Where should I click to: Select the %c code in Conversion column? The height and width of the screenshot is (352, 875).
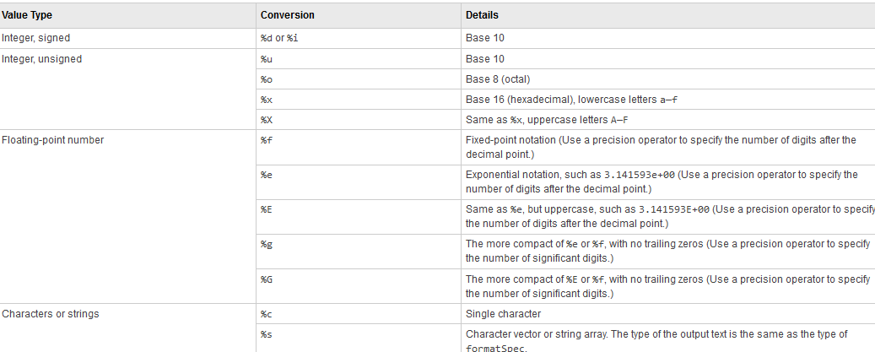pos(266,314)
